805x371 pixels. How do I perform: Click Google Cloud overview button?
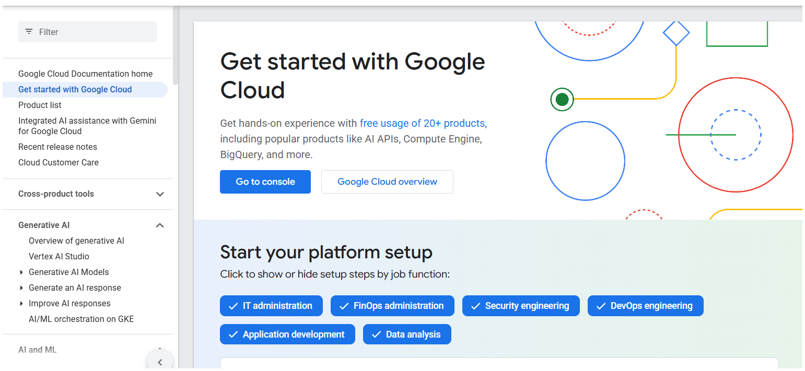[387, 182]
